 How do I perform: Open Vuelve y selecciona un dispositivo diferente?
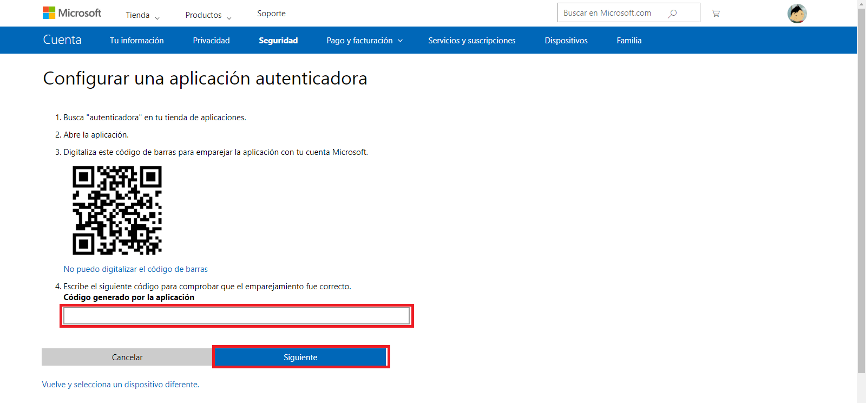coord(121,385)
